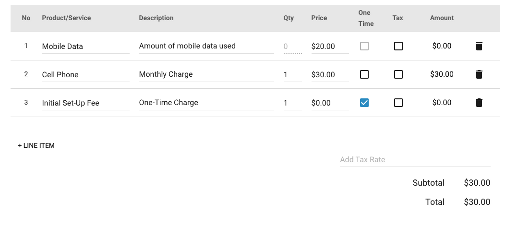
Task: Click the Monthly Charge description field
Action: [206, 75]
